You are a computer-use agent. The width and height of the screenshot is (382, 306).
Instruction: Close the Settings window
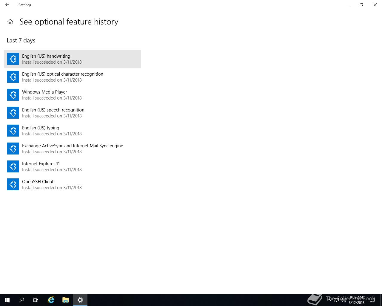click(375, 5)
